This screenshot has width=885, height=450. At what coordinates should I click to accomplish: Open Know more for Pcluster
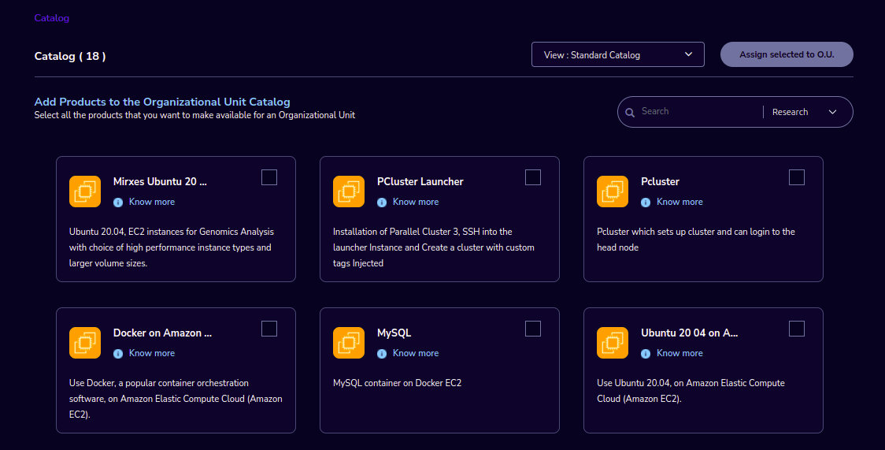pyautogui.click(x=679, y=202)
